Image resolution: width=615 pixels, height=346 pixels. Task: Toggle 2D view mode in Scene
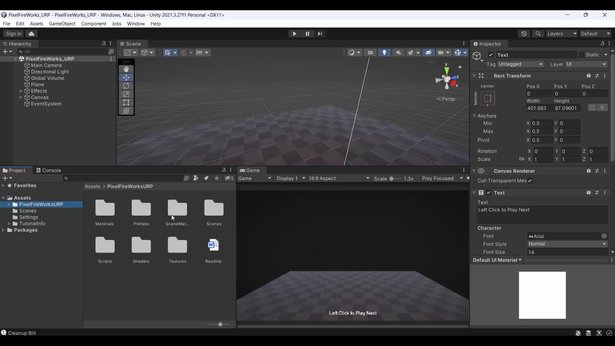[x=370, y=53]
